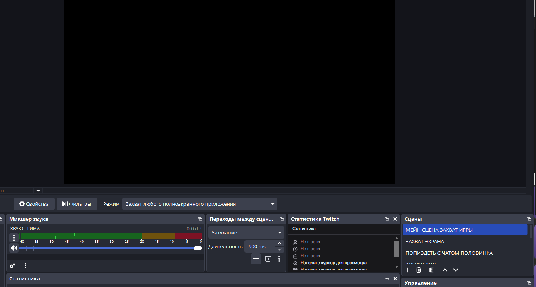This screenshot has width=536, height=287.
Task: Select the scene ending with С ЧАТОМ ПОЛОВИНКА
Action: click(x=465, y=253)
